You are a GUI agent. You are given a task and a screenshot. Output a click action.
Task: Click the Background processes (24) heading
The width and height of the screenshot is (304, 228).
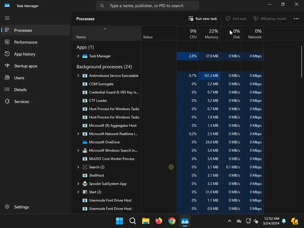[104, 67]
